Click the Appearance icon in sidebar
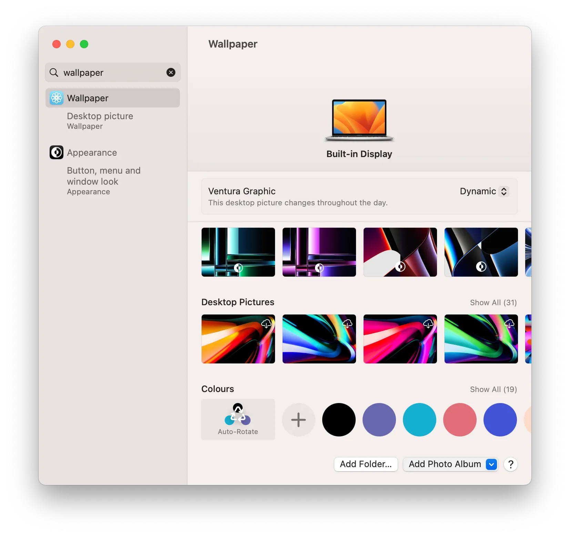 coord(57,152)
